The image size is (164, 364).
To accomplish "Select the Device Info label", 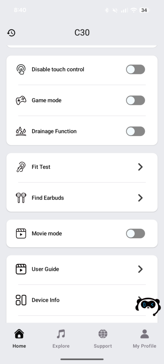I will tap(46, 300).
